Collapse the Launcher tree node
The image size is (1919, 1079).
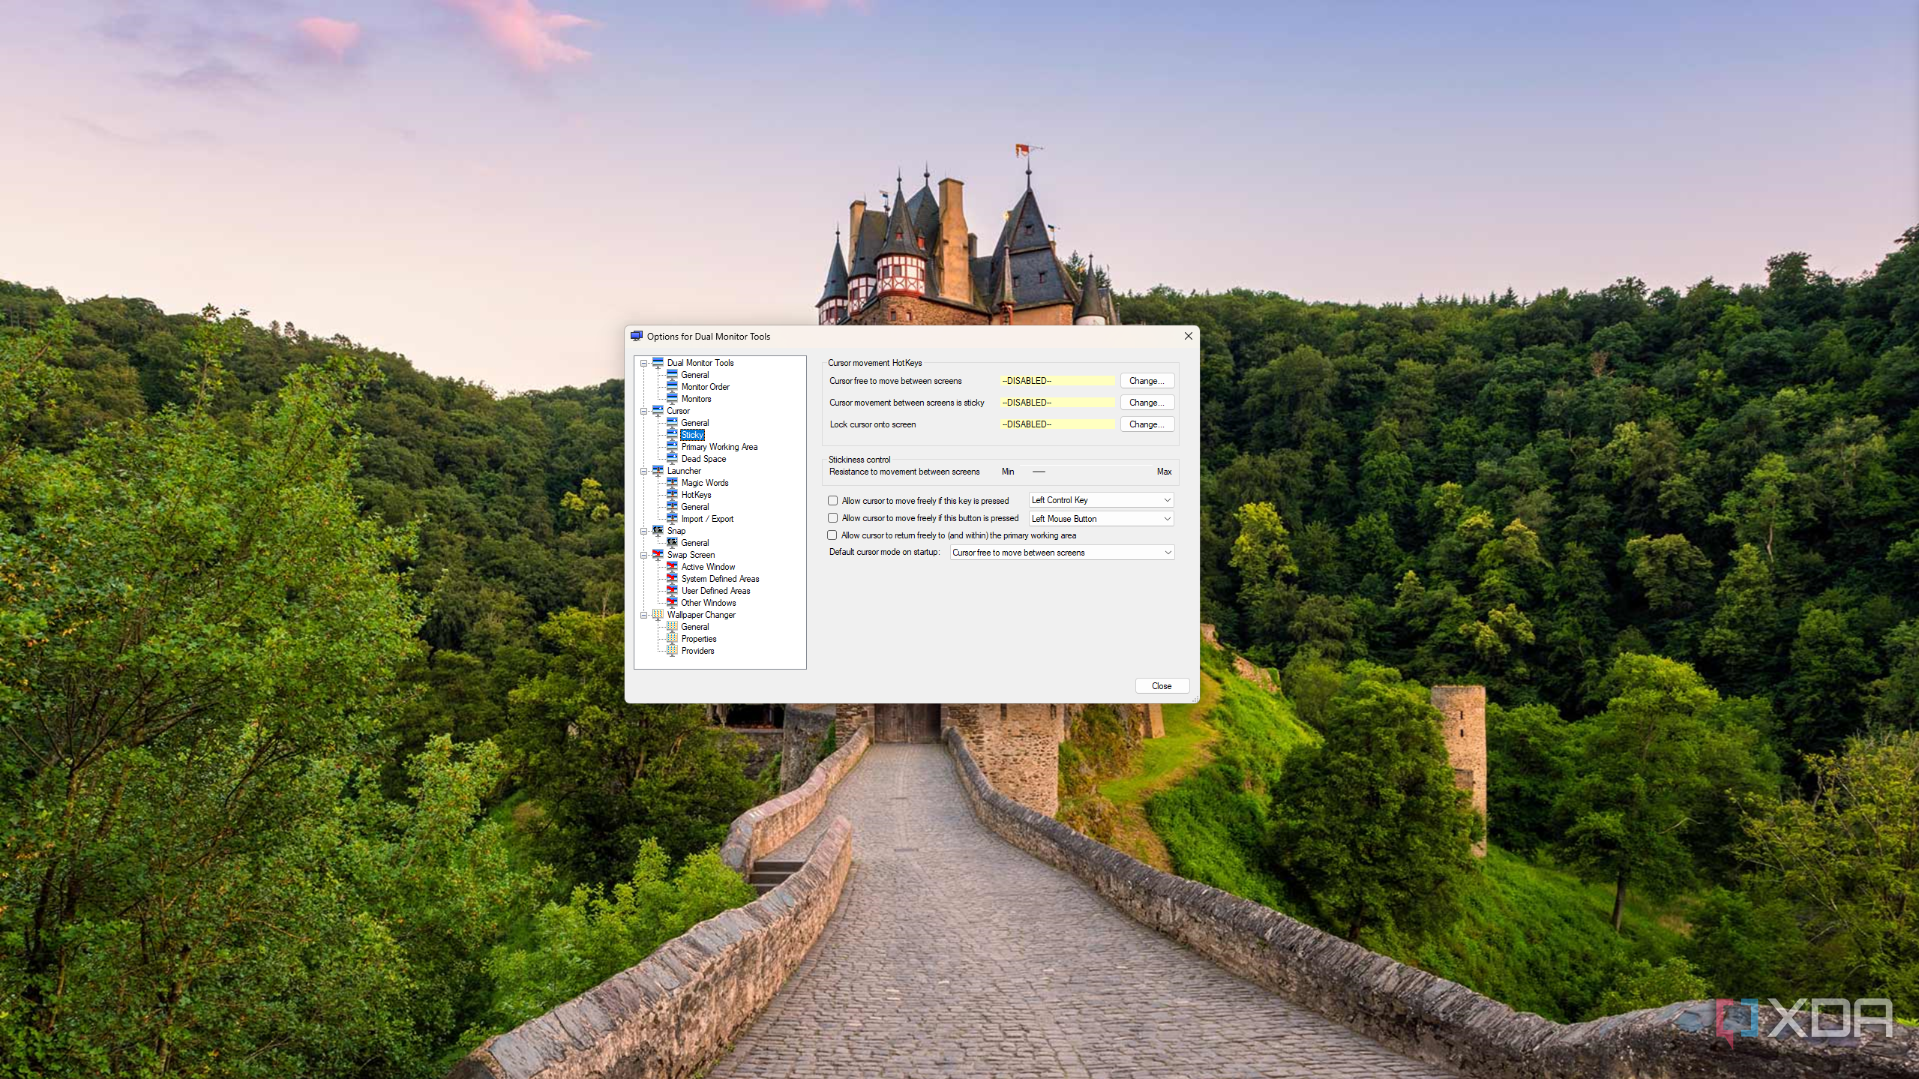click(643, 471)
